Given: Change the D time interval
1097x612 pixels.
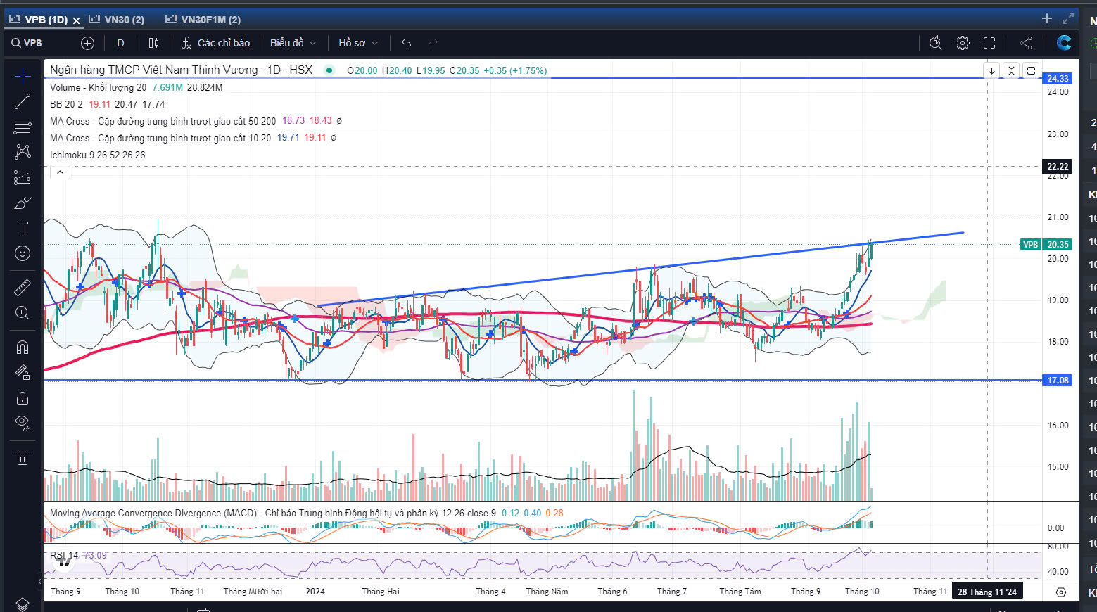Looking at the screenshot, I should tap(120, 43).
